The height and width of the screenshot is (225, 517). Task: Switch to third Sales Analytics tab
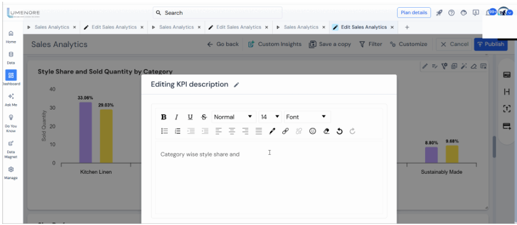click(301, 27)
